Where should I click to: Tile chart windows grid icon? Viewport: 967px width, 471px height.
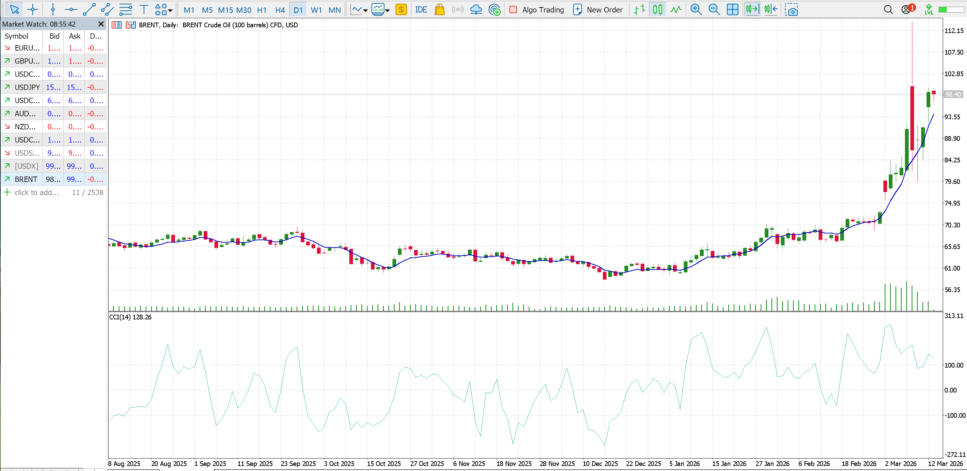pyautogui.click(x=732, y=10)
